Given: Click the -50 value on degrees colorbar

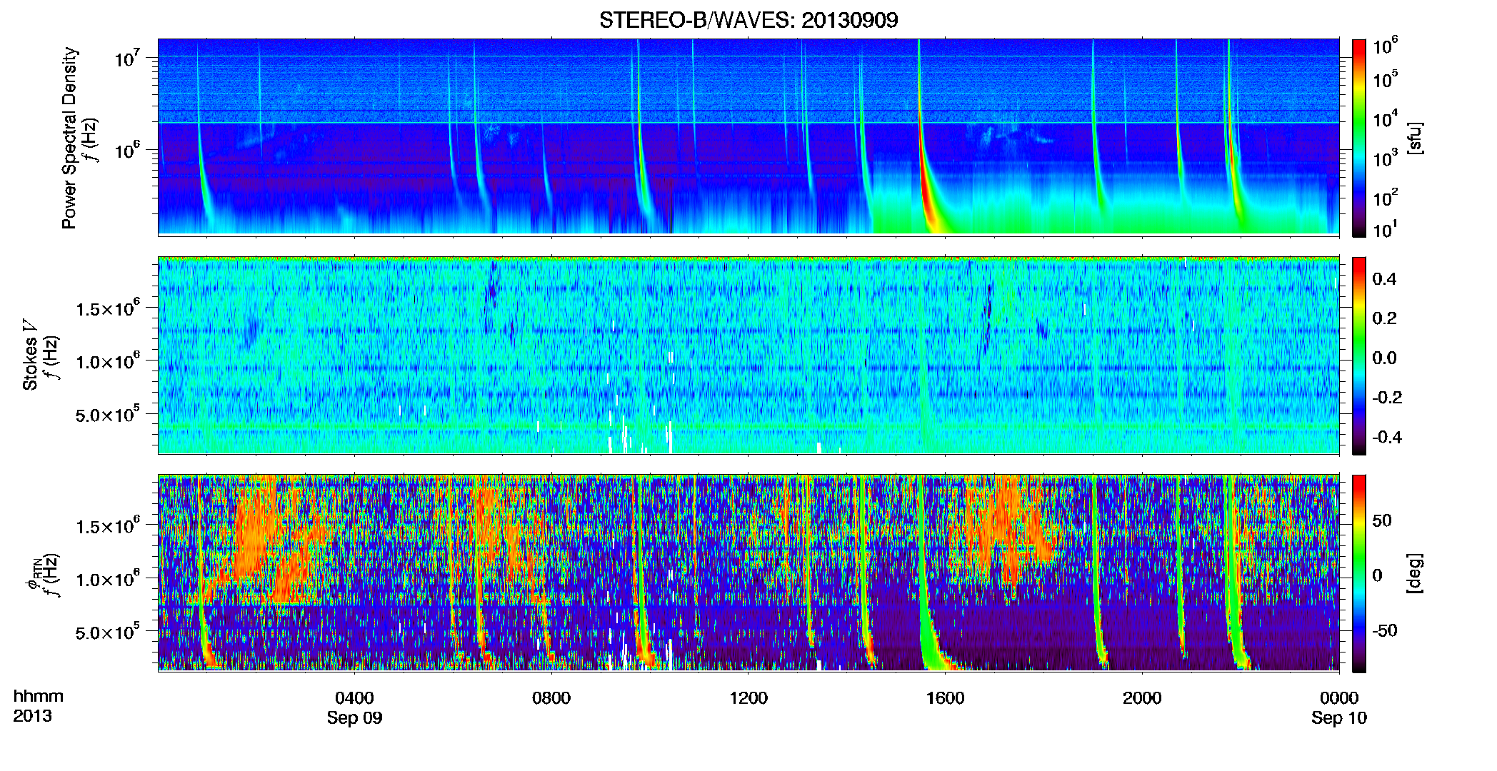Looking at the screenshot, I should [x=1385, y=630].
